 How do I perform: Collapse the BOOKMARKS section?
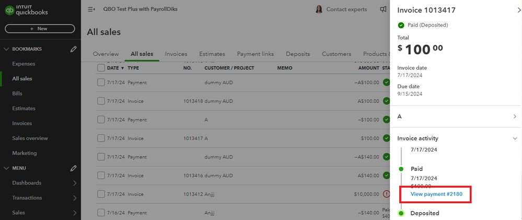7,49
